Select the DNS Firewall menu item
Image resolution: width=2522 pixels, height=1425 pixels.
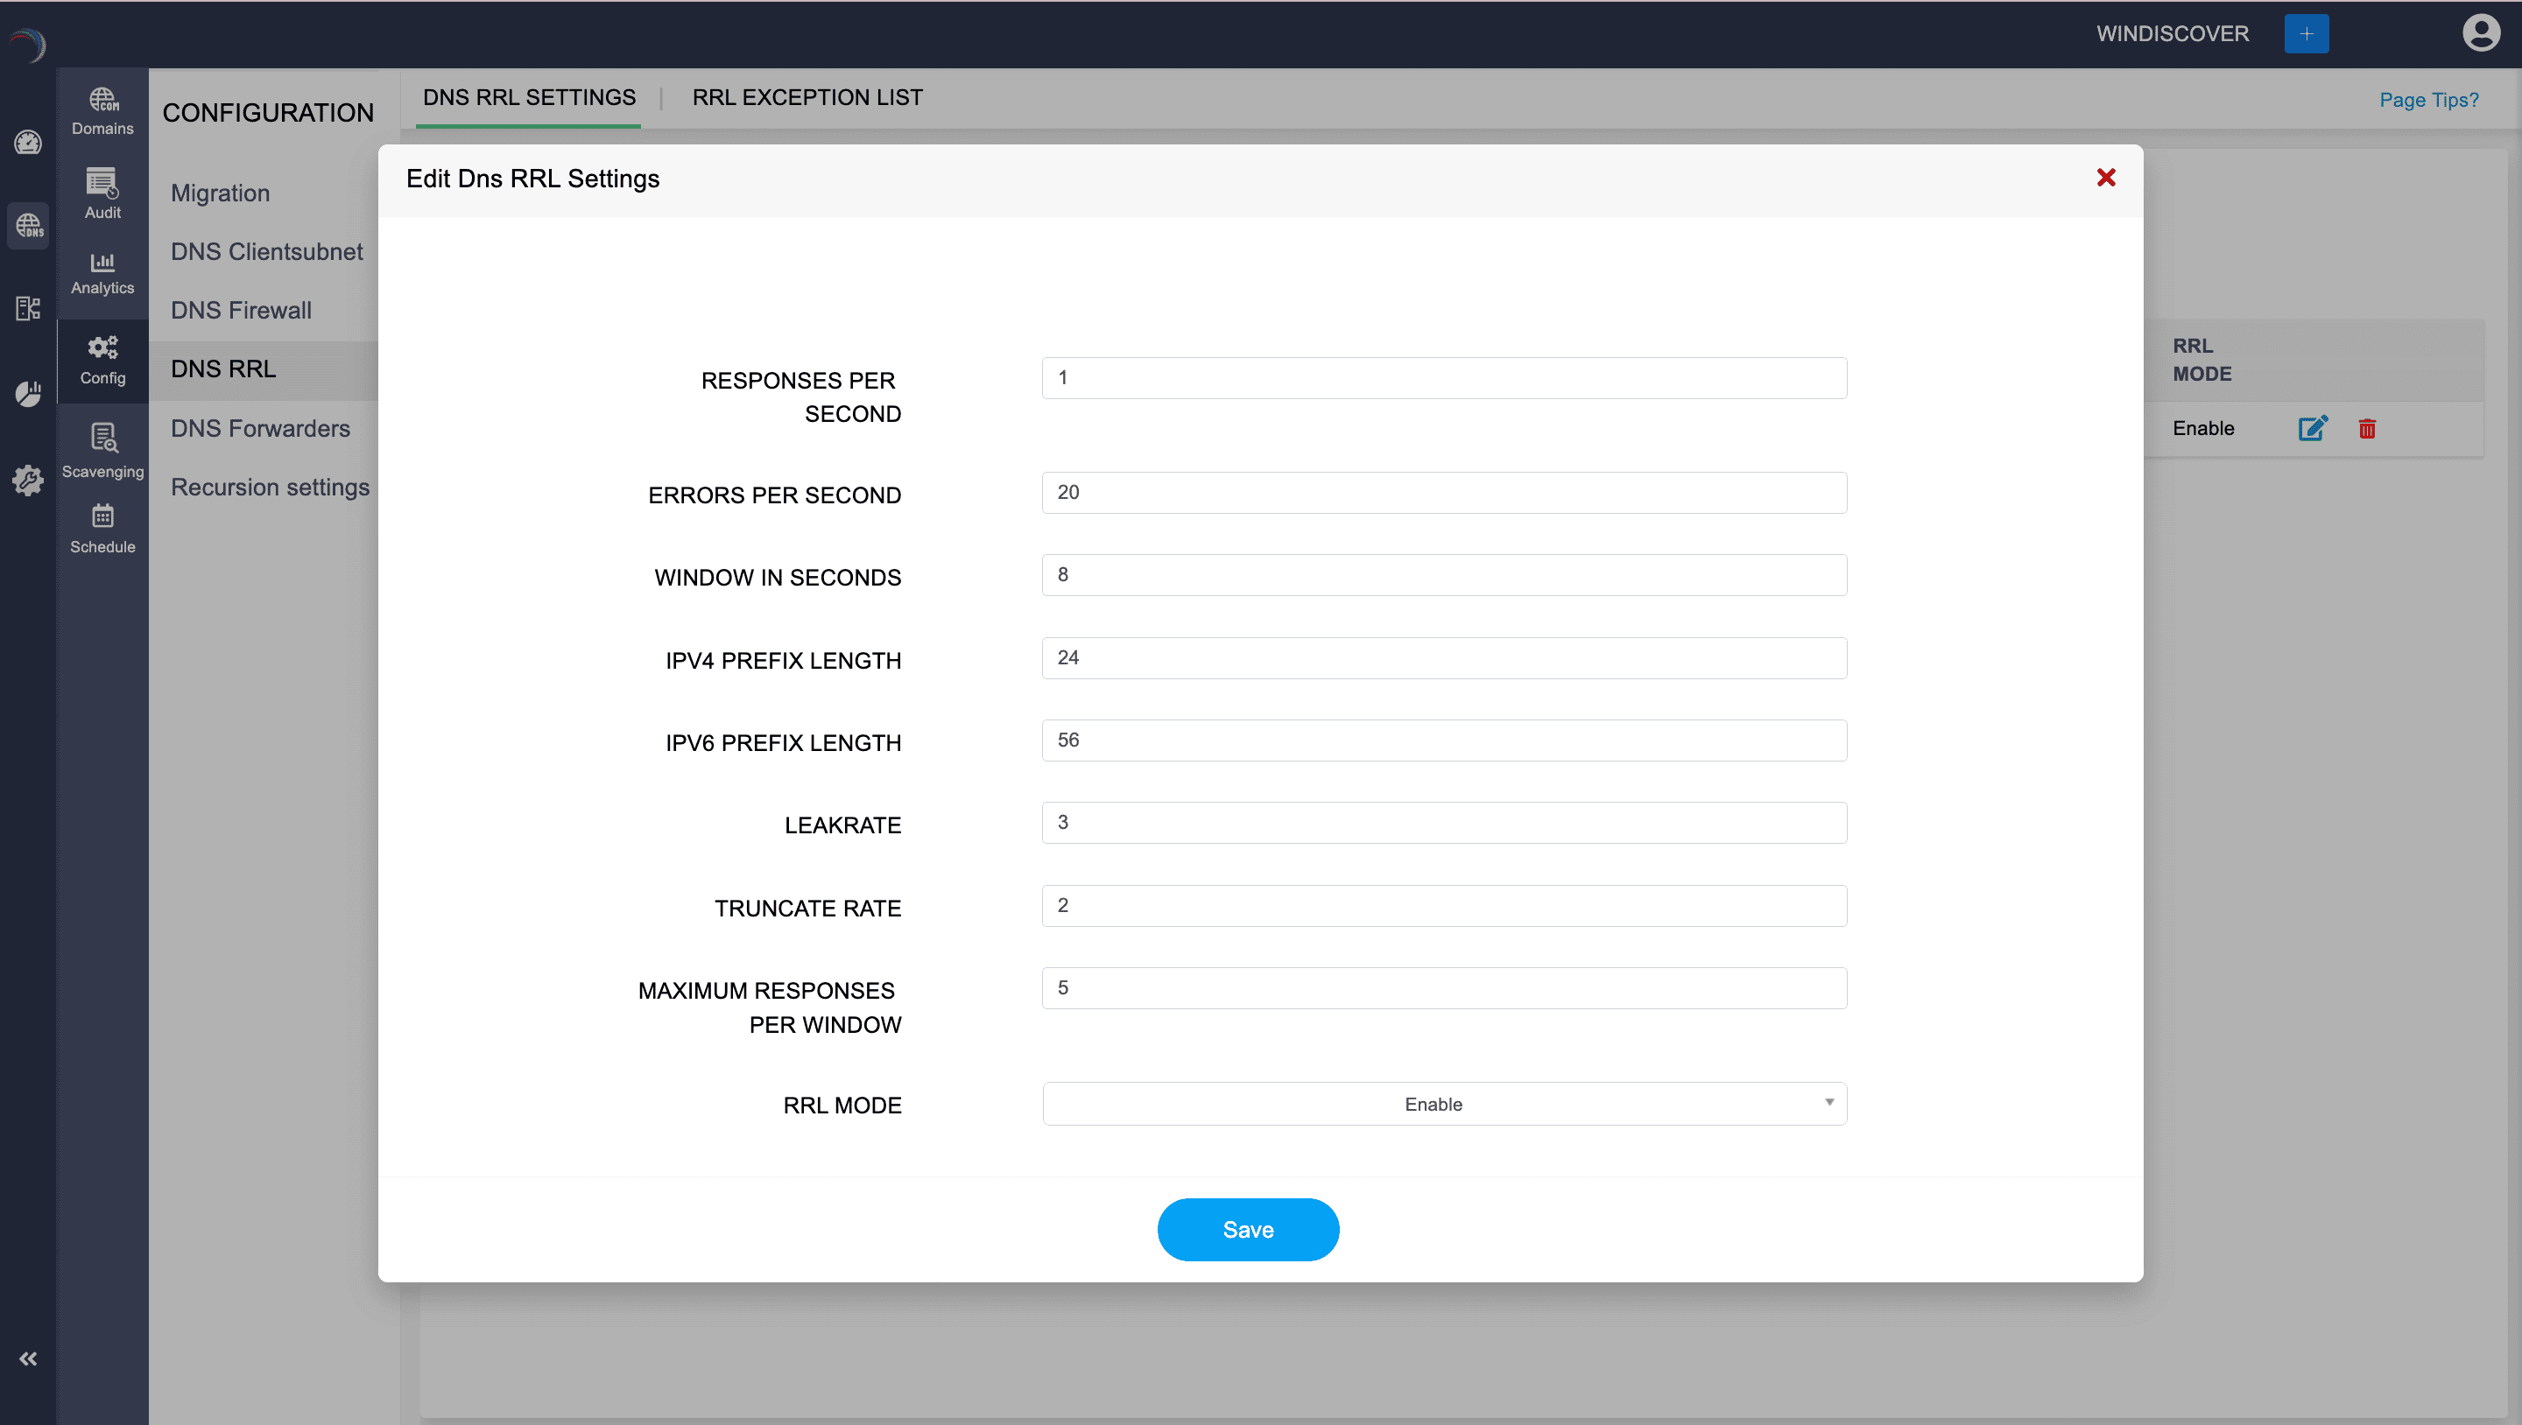point(241,309)
